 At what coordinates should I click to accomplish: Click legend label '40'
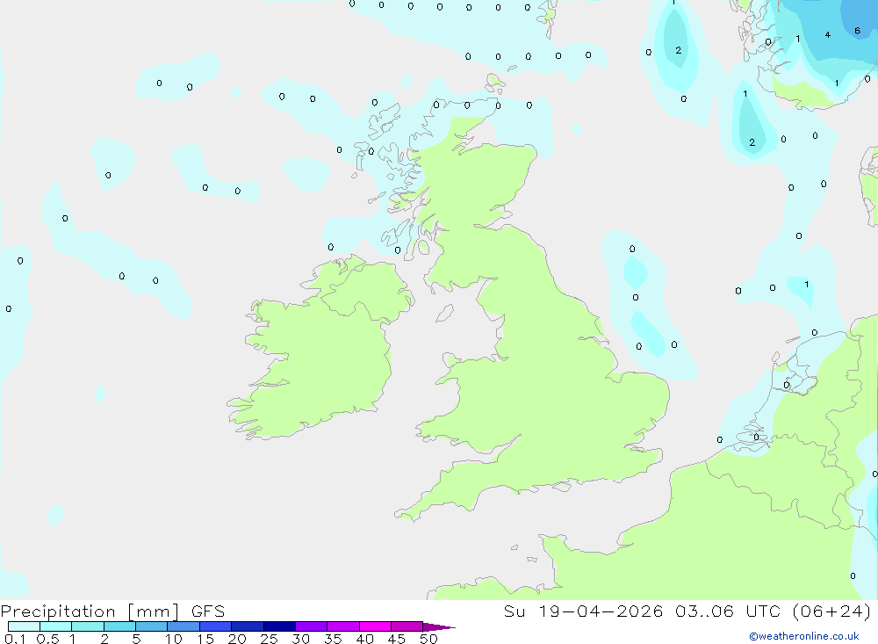pyautogui.click(x=365, y=639)
